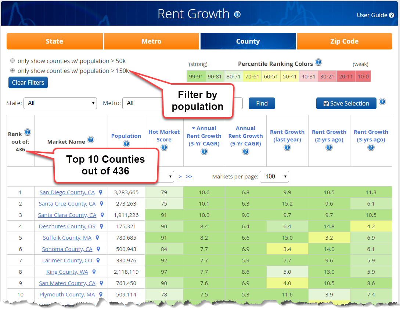Screen dimensions: 400x310
Task: Select population greater than 150k radio
Action: 12,70
